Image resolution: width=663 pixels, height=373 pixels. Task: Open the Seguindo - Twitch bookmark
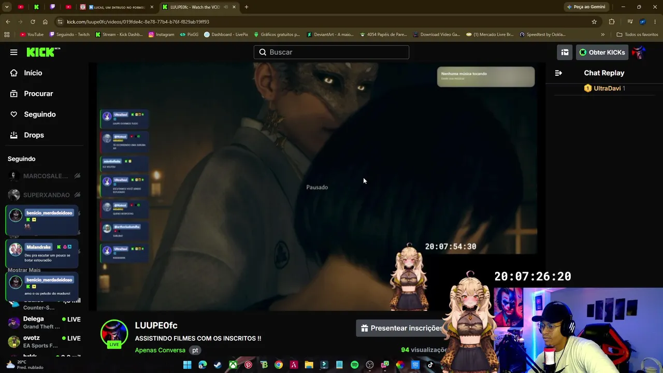pyautogui.click(x=69, y=35)
